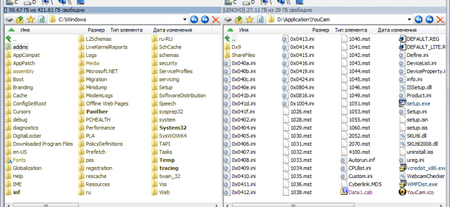Select file CPUlist.ini
Image resolution: width=450 pixels, height=207 pixels.
pyautogui.click(x=359, y=168)
